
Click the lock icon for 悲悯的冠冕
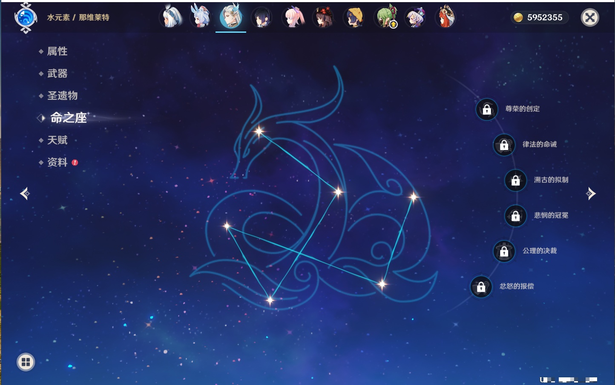click(515, 216)
